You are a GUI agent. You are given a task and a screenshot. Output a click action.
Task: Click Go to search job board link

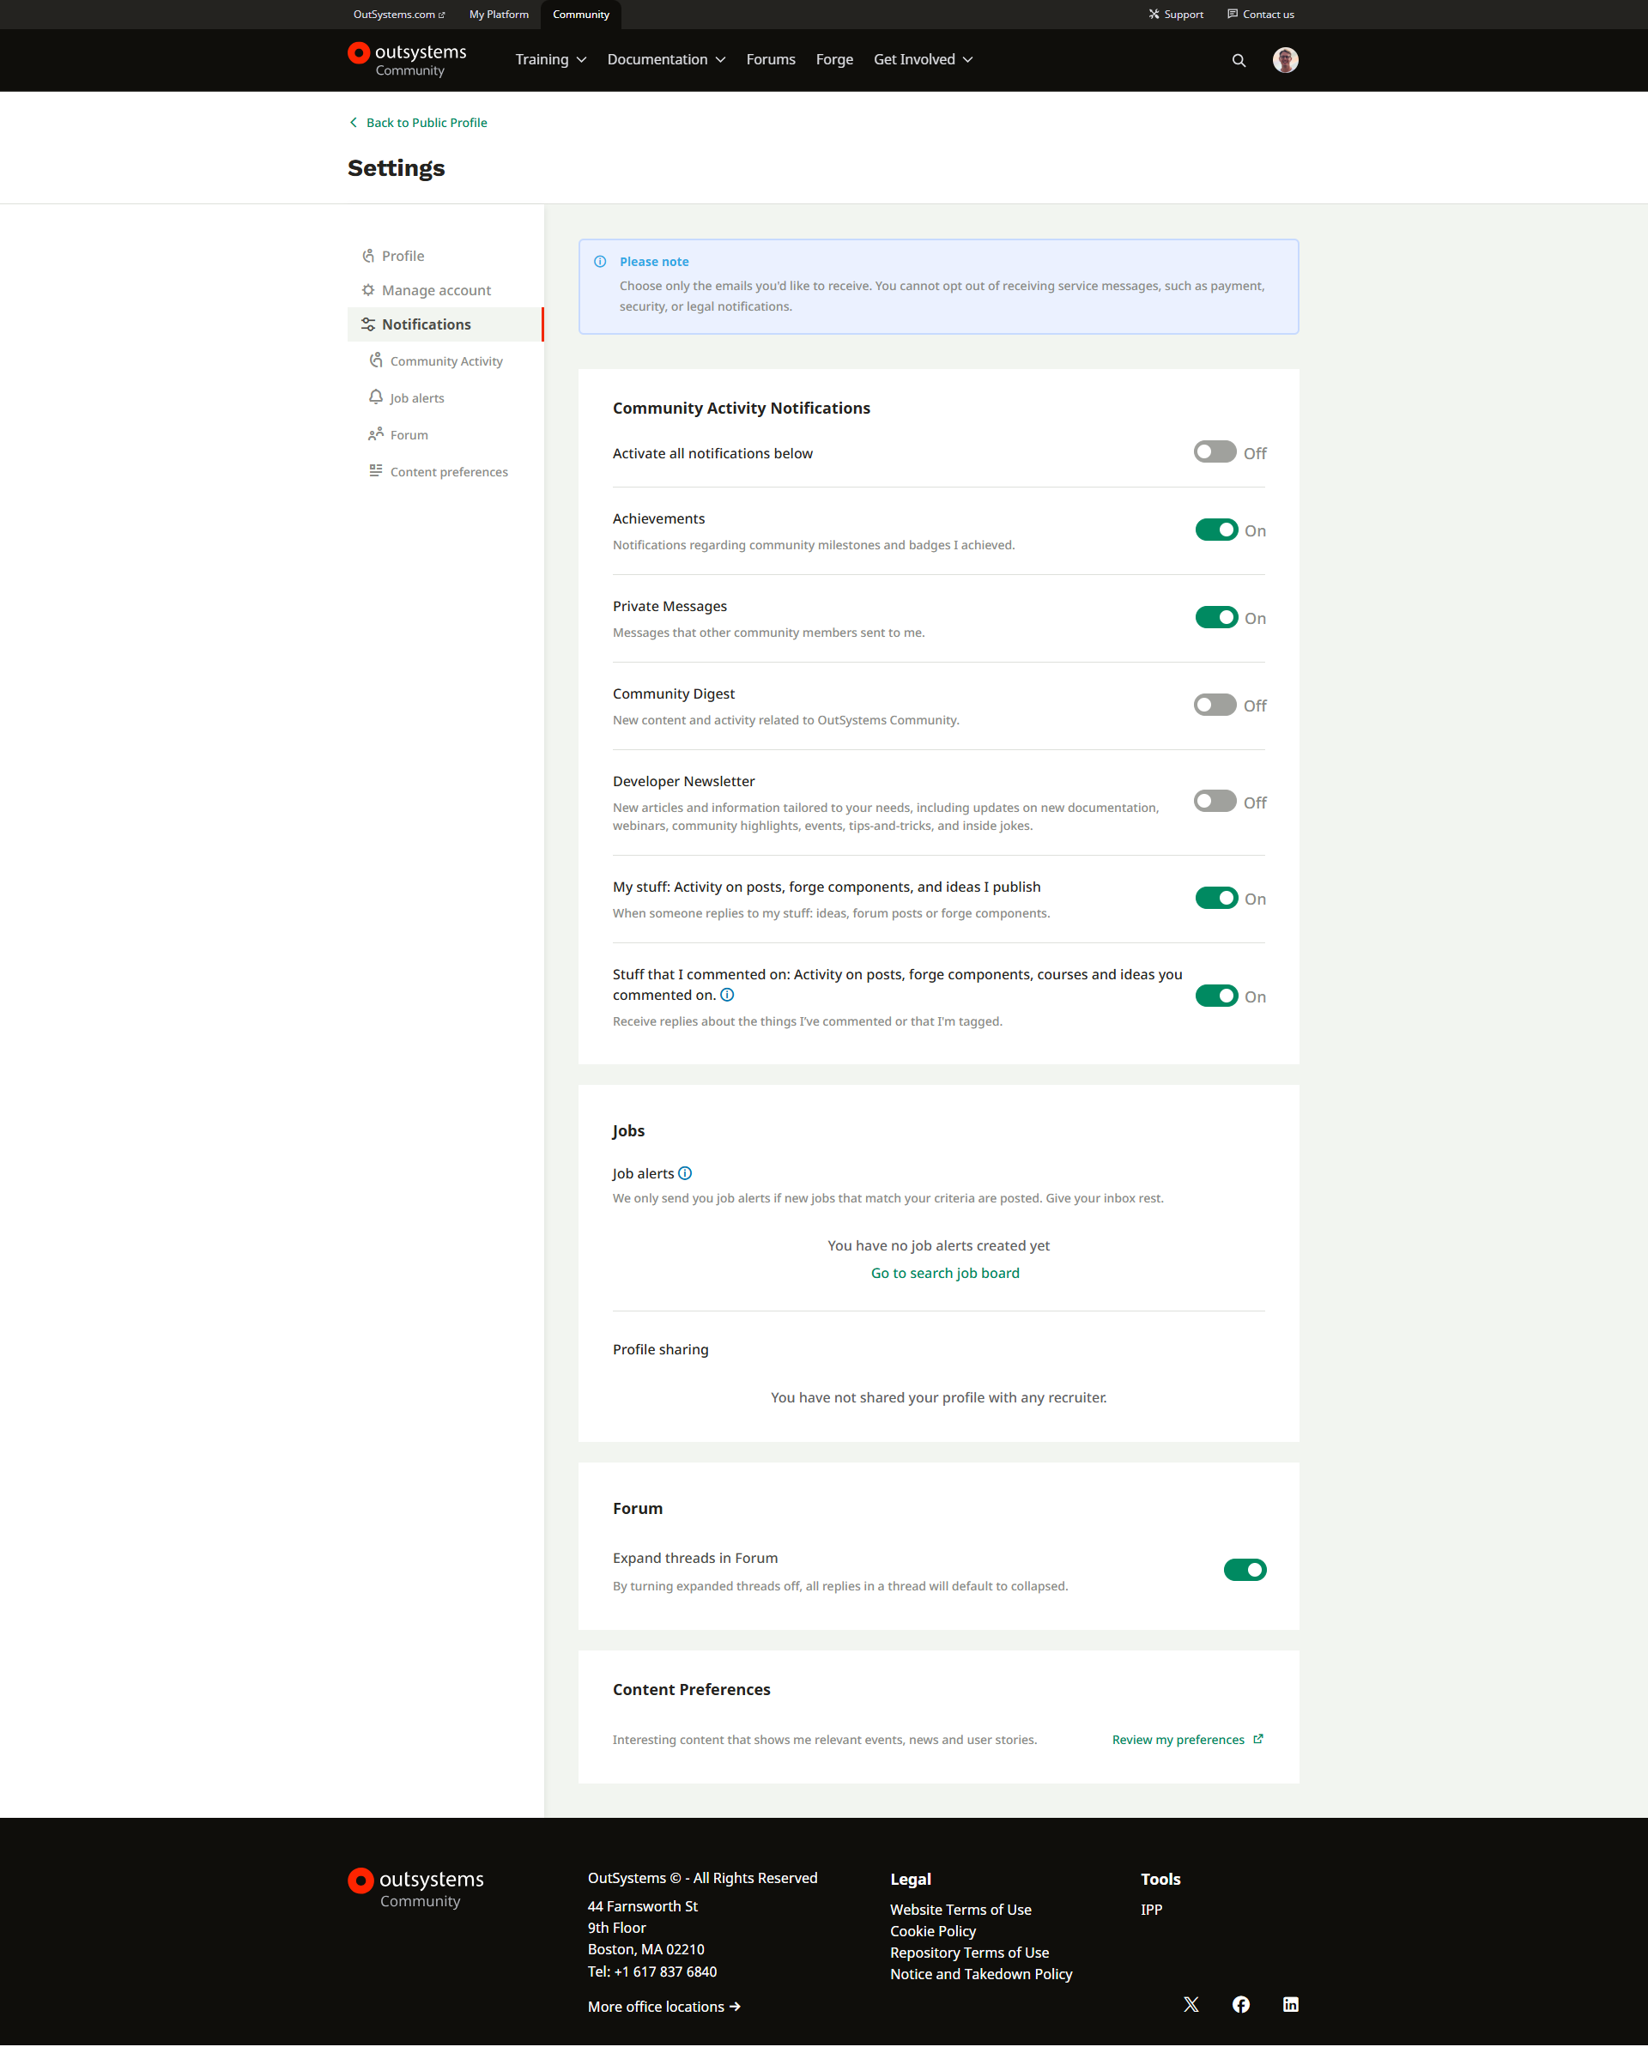(944, 1273)
